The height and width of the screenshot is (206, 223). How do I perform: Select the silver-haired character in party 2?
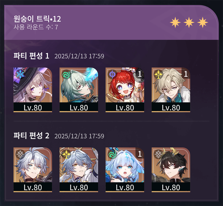(33, 170)
